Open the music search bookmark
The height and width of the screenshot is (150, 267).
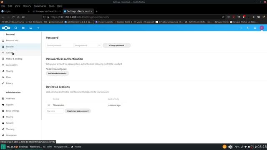104,22
